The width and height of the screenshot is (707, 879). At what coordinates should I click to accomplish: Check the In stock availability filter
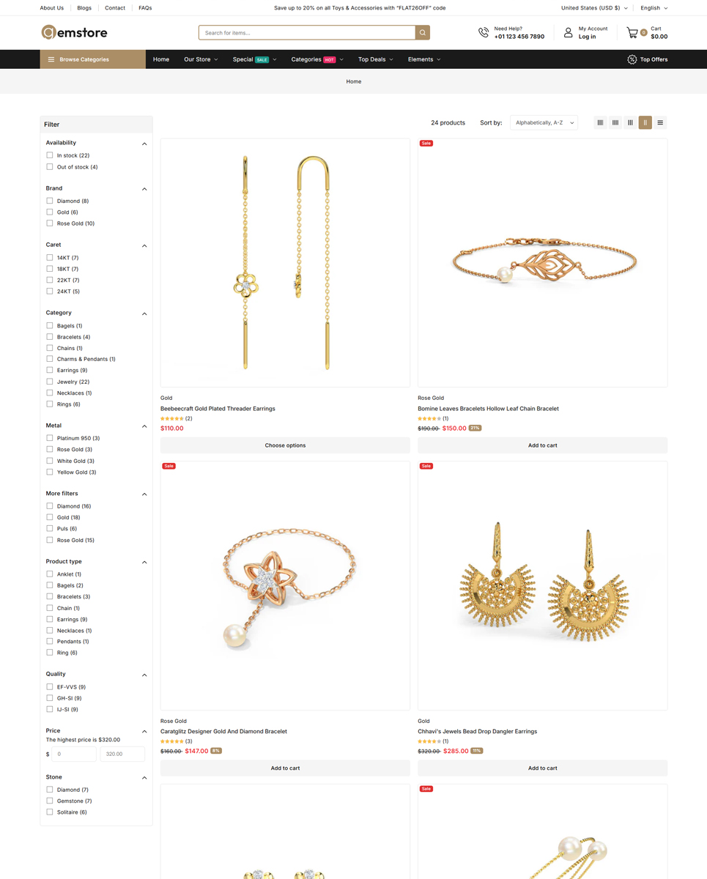coord(50,155)
